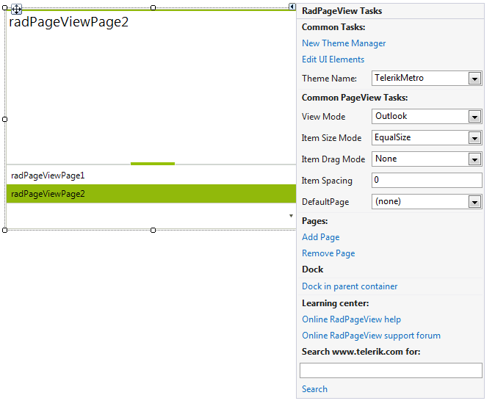Screen dimensions: 495x409
Task: Click the telerik.com search text box
Action: [x=391, y=370]
